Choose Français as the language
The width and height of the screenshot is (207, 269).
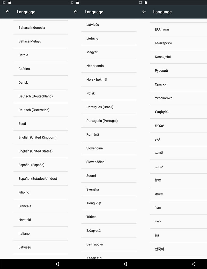pos(25,206)
